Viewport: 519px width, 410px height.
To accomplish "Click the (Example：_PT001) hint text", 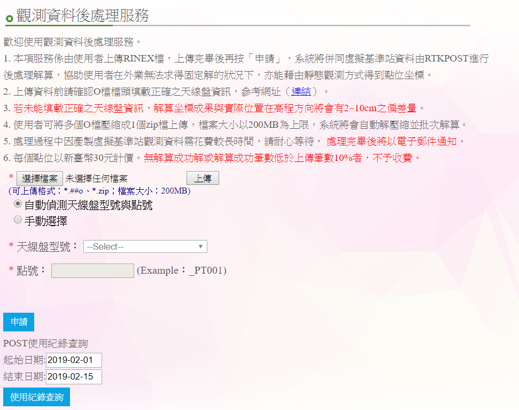I will pyautogui.click(x=181, y=270).
